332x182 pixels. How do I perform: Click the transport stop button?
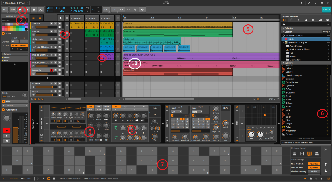point(27,10)
